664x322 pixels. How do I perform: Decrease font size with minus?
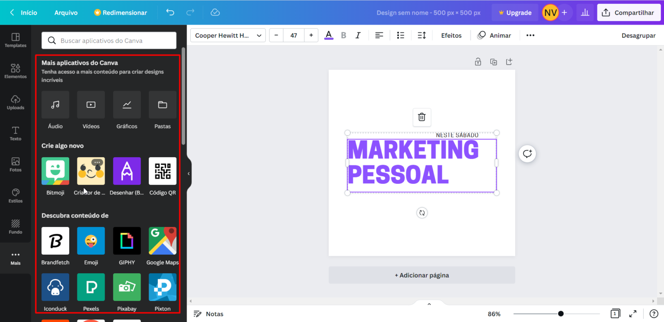coord(276,35)
